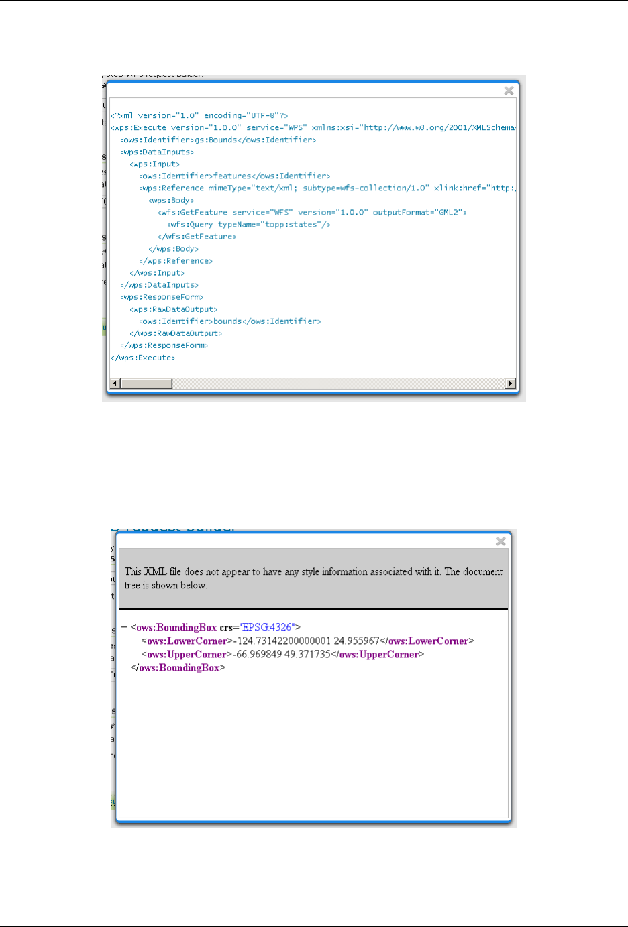
Task: Click the 'wps:Reference mimeType="text/xml"' line
Action: click(327, 188)
